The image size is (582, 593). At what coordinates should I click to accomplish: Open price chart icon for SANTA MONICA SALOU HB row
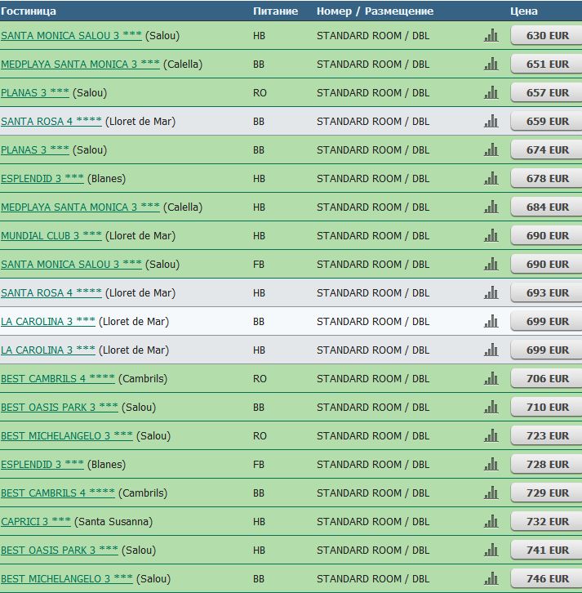(491, 35)
